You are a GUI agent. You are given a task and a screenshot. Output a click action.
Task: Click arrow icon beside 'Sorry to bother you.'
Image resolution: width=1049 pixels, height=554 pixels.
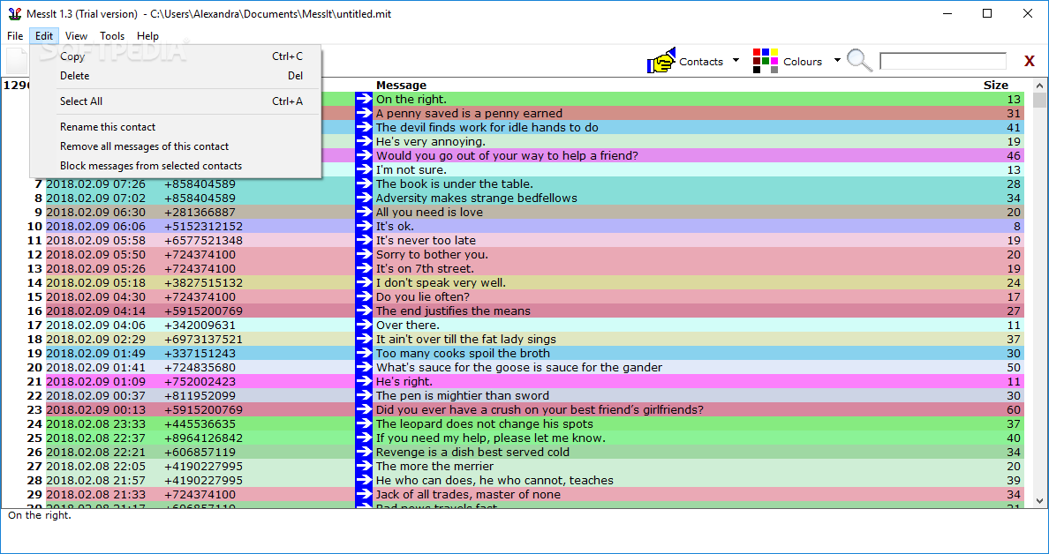point(363,255)
